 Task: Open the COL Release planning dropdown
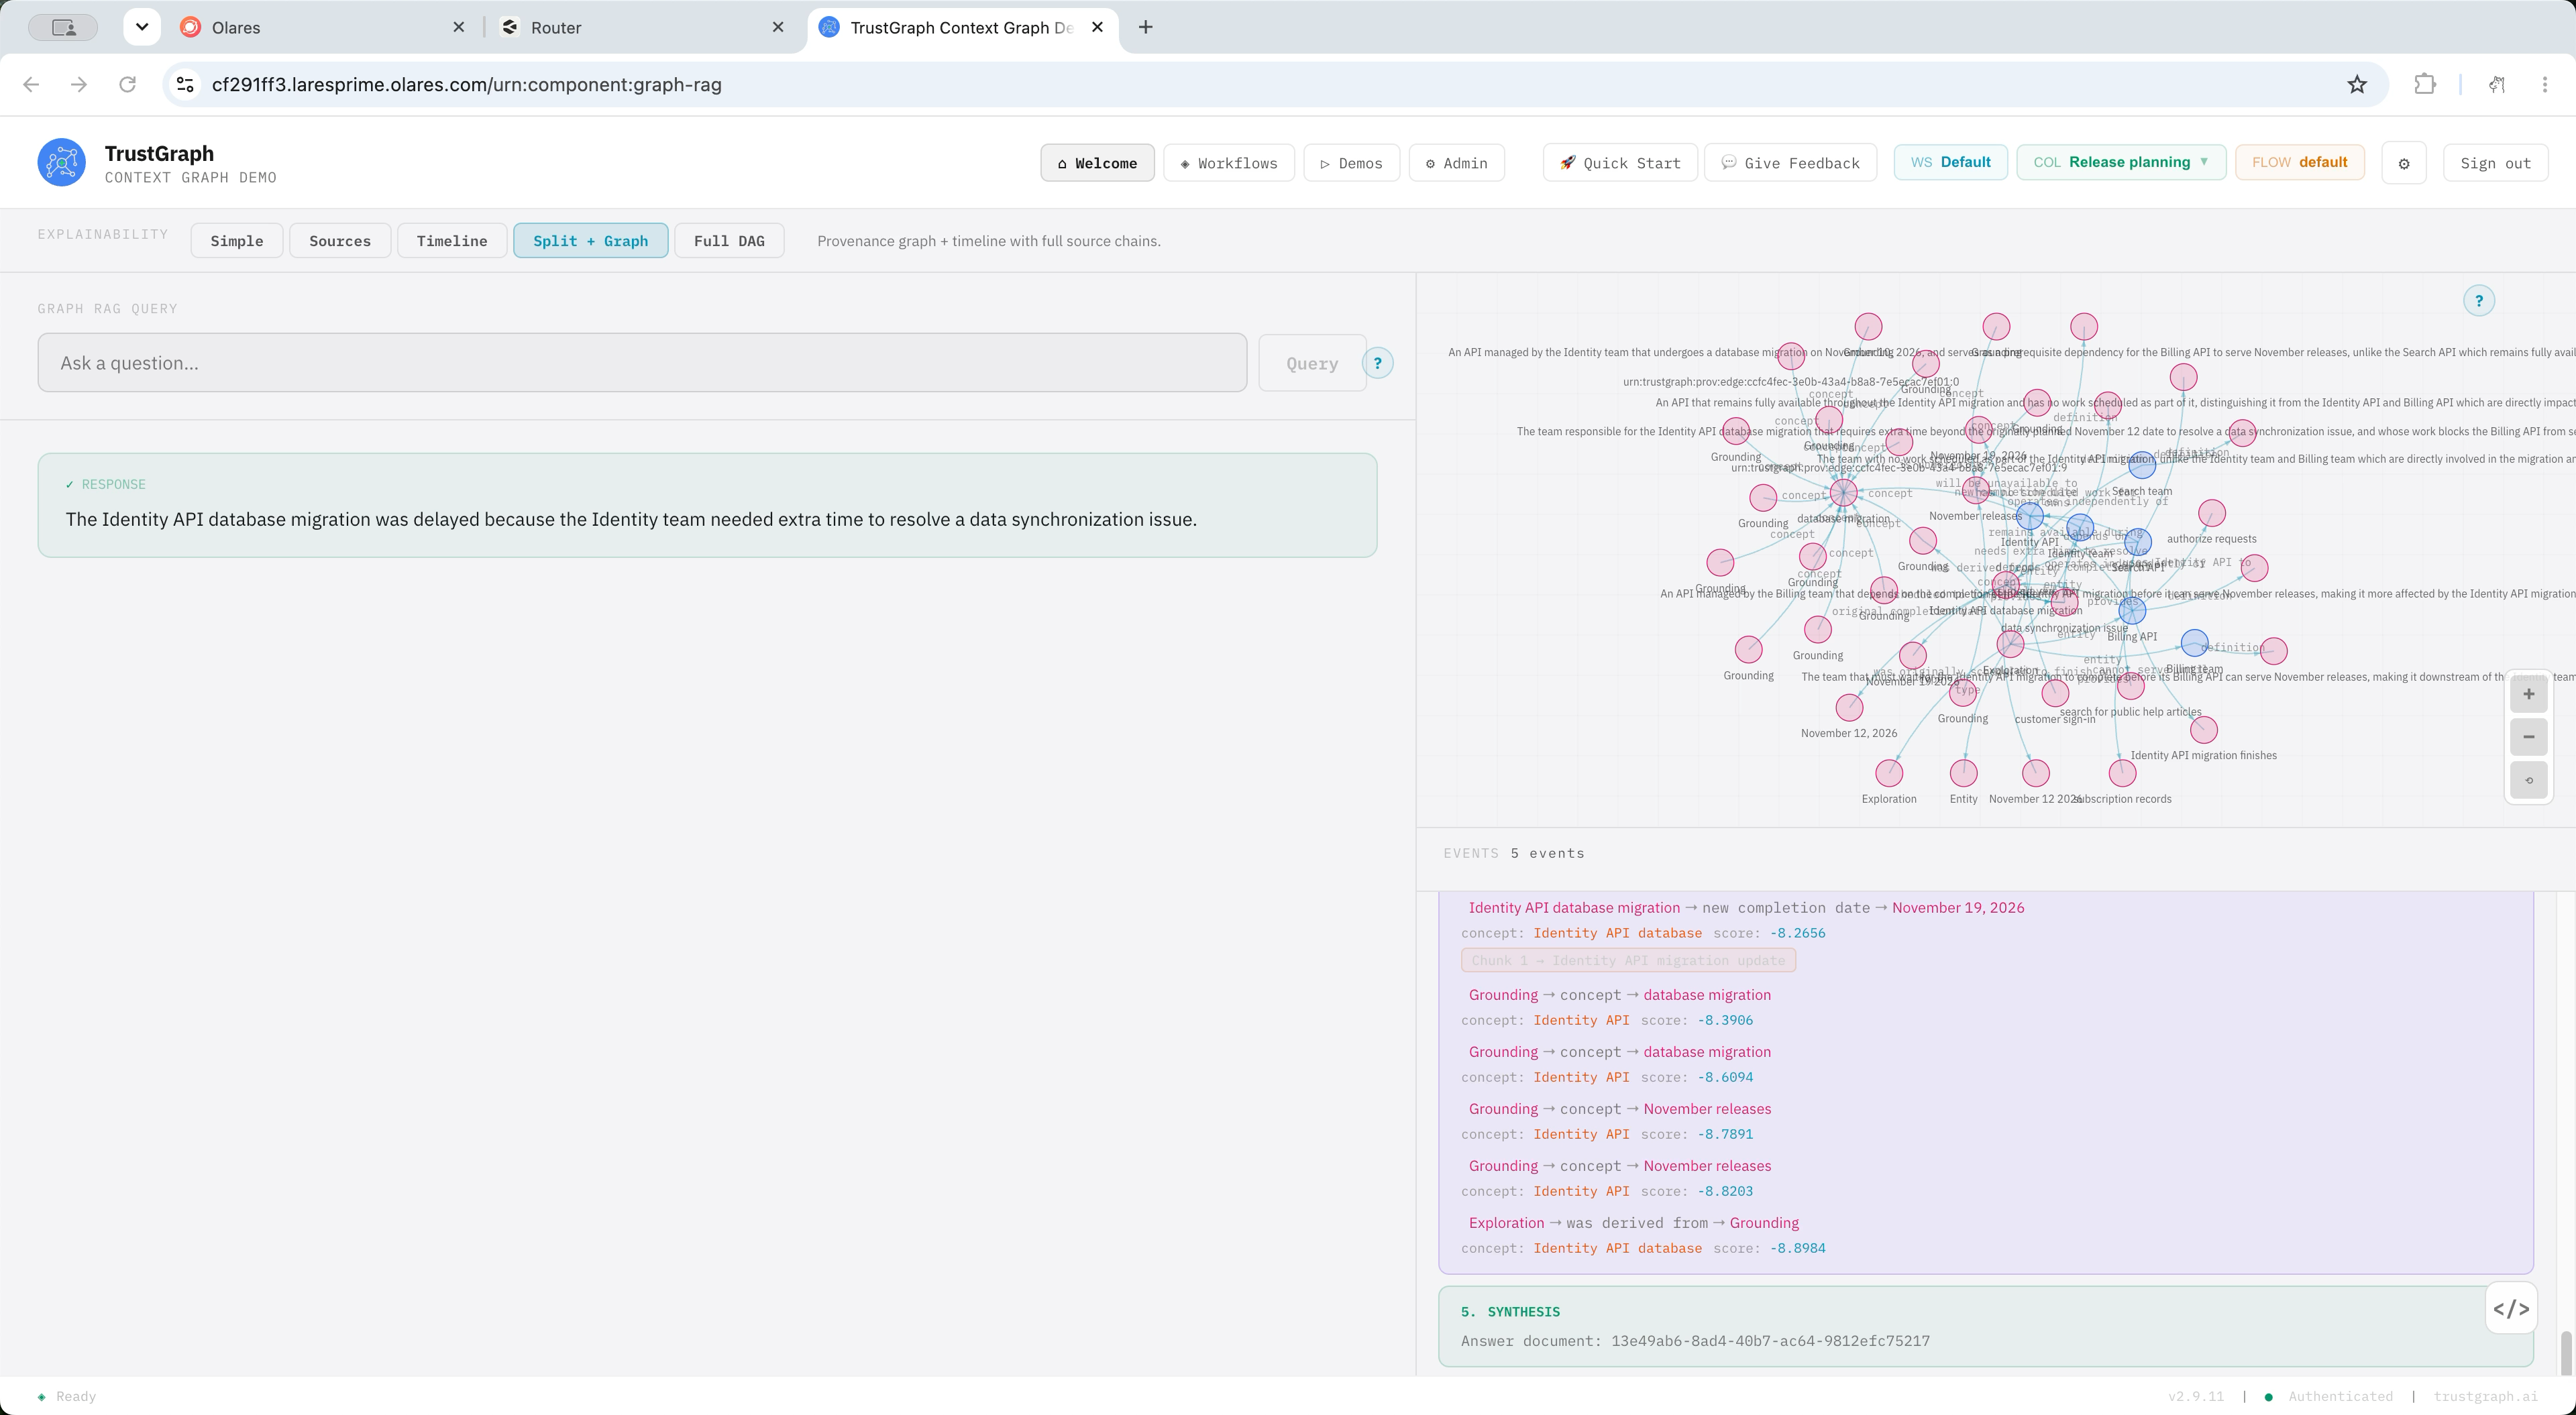[2121, 162]
